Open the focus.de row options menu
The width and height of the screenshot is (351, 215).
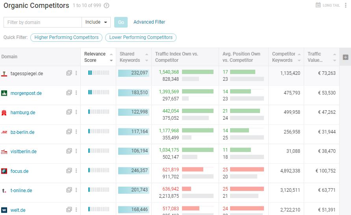point(76,171)
